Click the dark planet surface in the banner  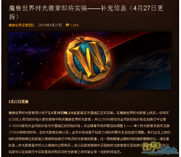[x=144, y=69]
